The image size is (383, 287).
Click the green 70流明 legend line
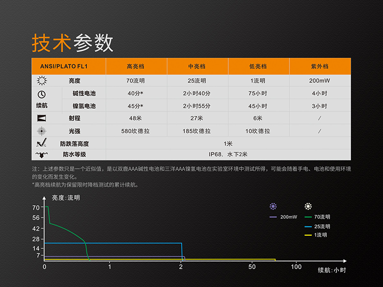[308, 217]
